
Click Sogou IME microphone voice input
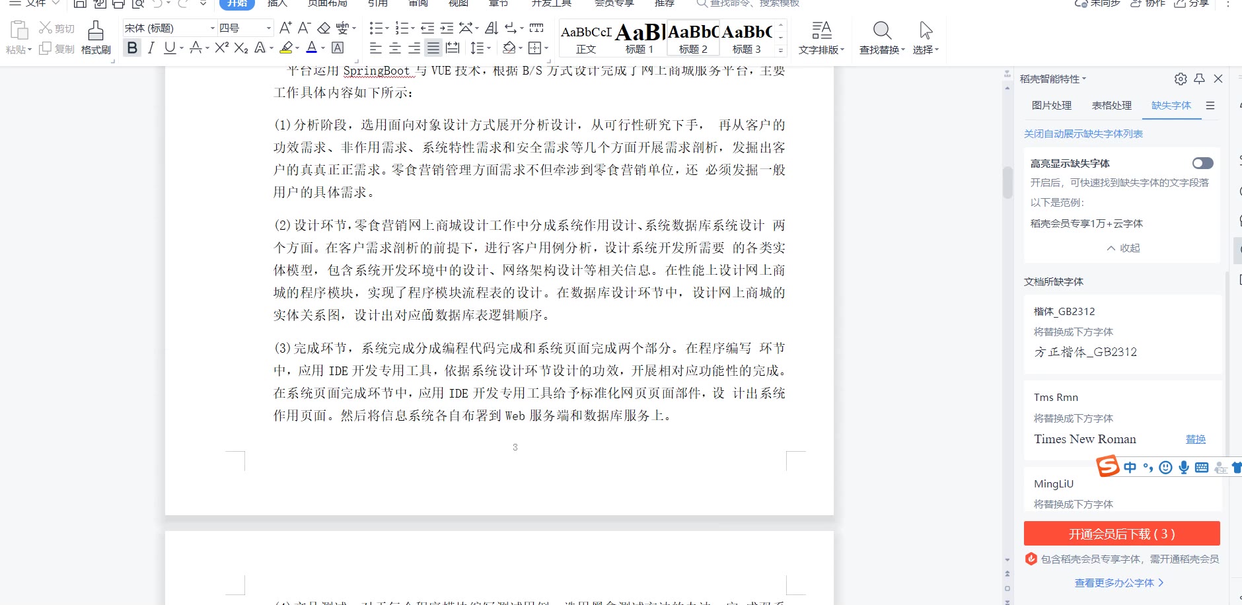click(1184, 468)
